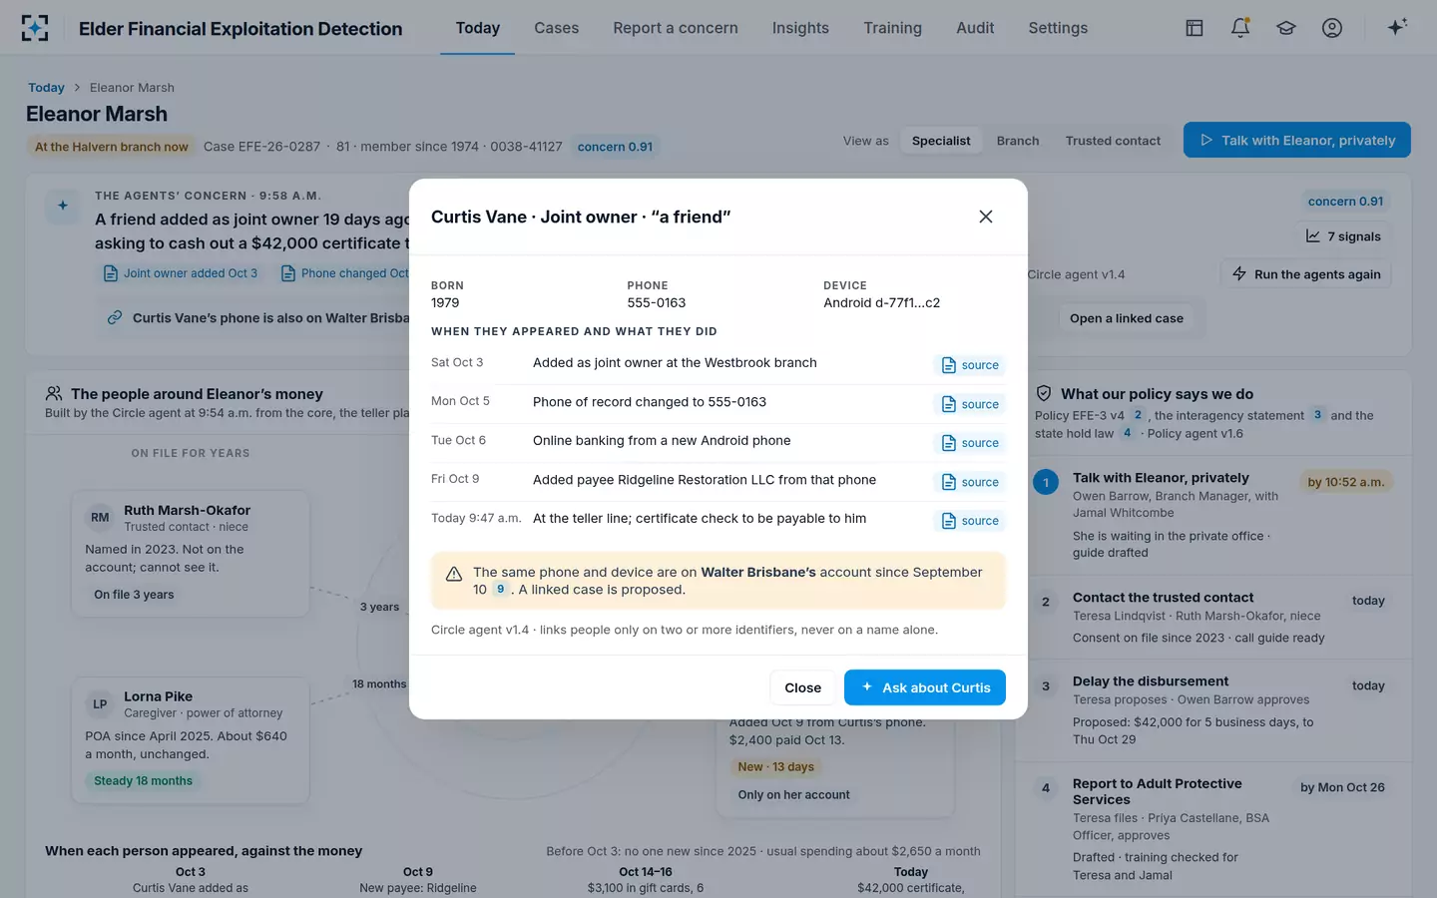Open the Audit tab
The width and height of the screenshot is (1437, 898).
pos(975,28)
